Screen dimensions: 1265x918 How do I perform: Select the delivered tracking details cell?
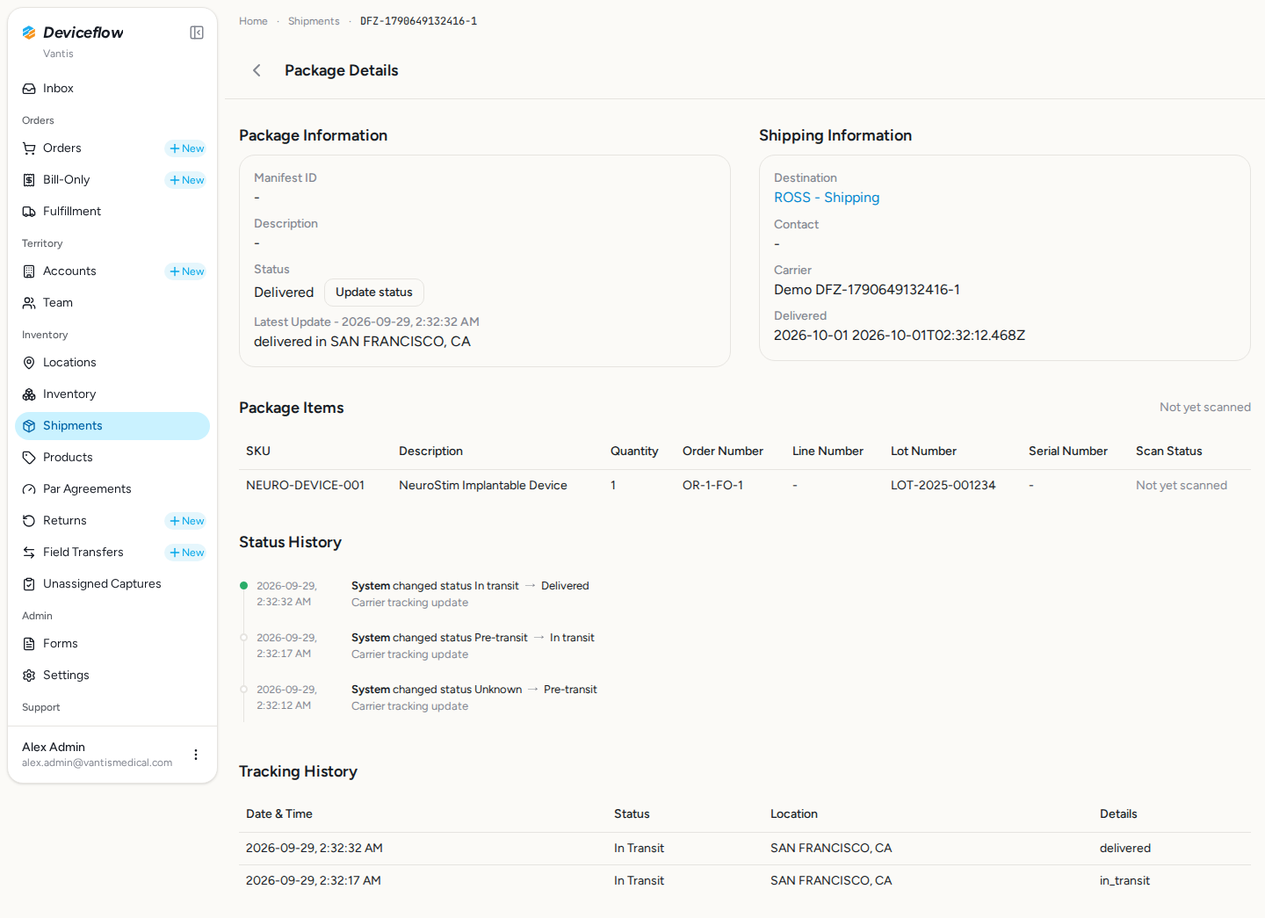[x=1125, y=848]
